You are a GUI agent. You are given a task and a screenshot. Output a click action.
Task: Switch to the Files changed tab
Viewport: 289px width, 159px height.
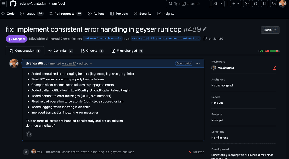[127, 51]
